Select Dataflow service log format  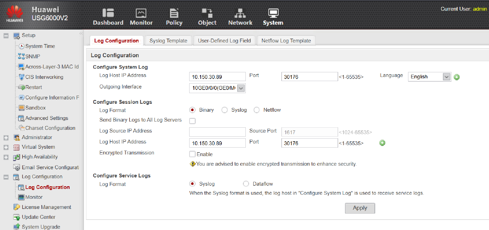(246, 184)
